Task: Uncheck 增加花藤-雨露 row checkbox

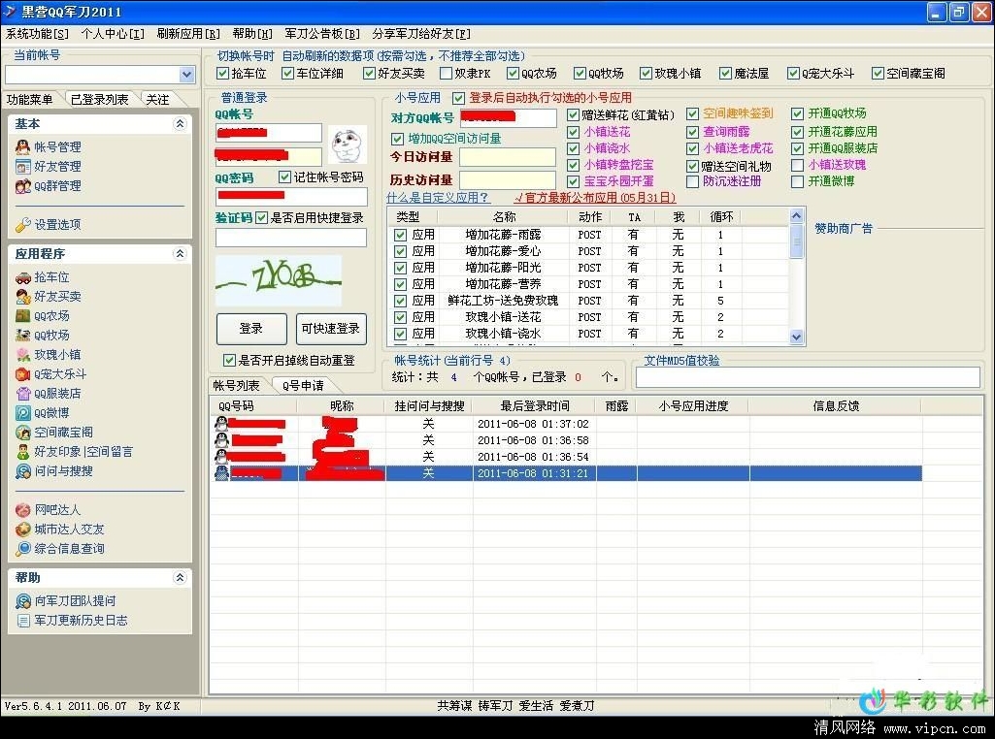Action: pos(400,235)
